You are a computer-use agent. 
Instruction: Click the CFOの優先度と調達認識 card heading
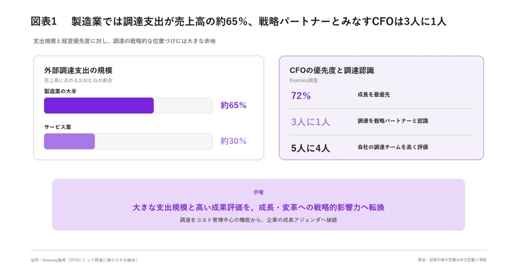(332, 71)
